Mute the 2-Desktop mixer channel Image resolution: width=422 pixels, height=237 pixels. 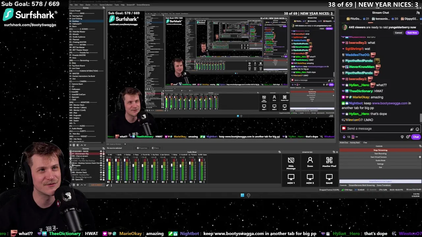(x=126, y=182)
